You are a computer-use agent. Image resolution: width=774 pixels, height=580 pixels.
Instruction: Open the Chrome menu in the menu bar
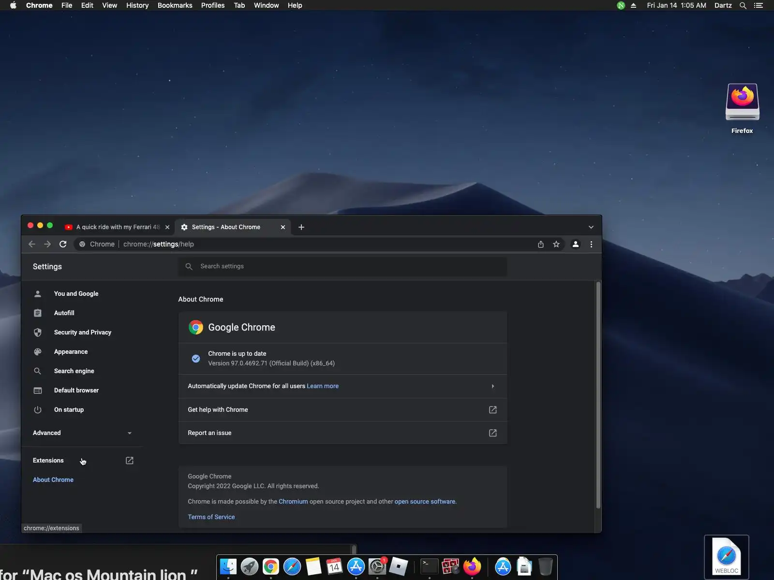point(39,5)
